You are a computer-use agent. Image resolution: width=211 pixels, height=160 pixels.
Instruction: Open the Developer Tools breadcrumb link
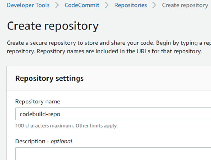tap(28, 5)
